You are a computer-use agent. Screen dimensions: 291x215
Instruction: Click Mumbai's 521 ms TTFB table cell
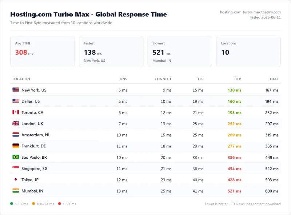[x=235, y=191]
